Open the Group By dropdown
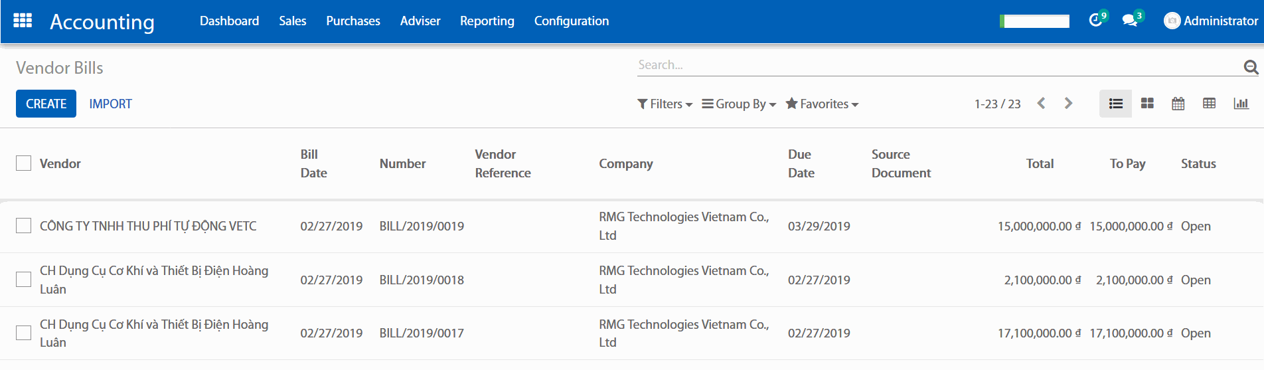 [739, 104]
